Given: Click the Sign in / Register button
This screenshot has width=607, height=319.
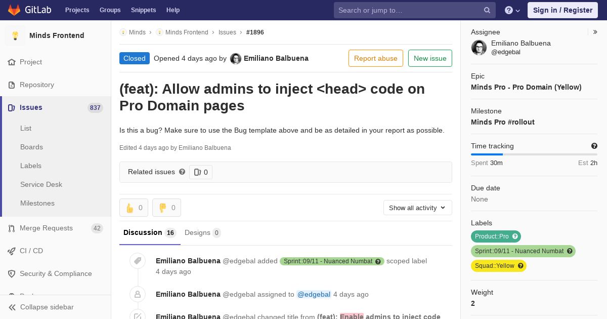Looking at the screenshot, I should tap(562, 10).
